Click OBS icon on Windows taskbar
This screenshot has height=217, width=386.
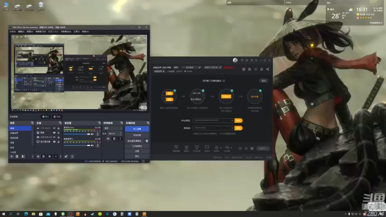coord(70,214)
